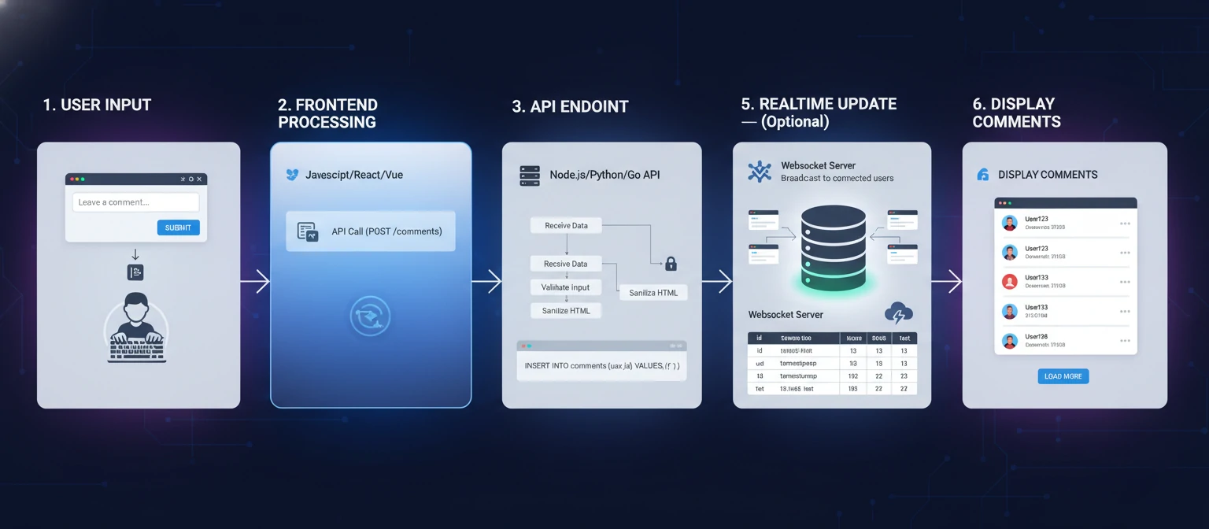Screen dimensions: 1209x529
Task: Click the LOAD MORE button
Action: 1063,376
